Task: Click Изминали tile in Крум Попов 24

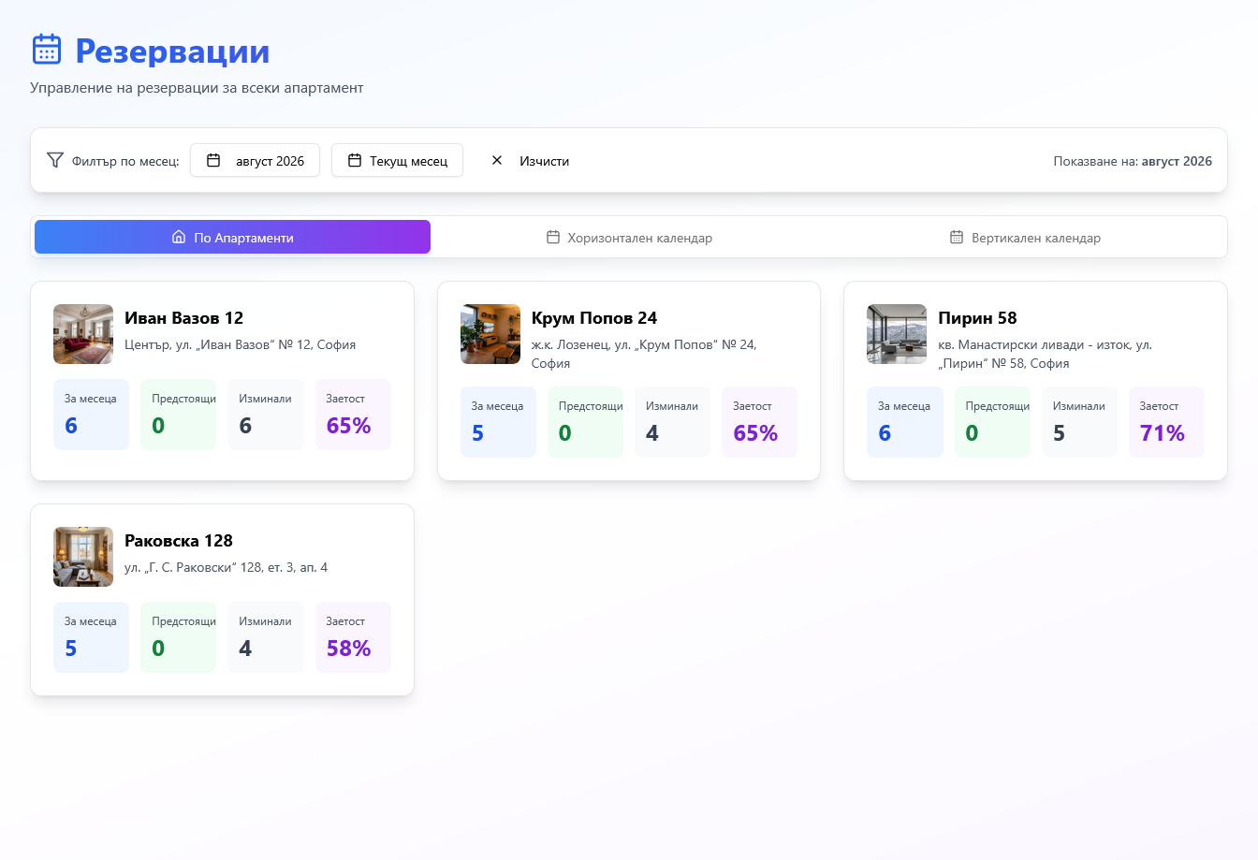Action: [672, 422]
